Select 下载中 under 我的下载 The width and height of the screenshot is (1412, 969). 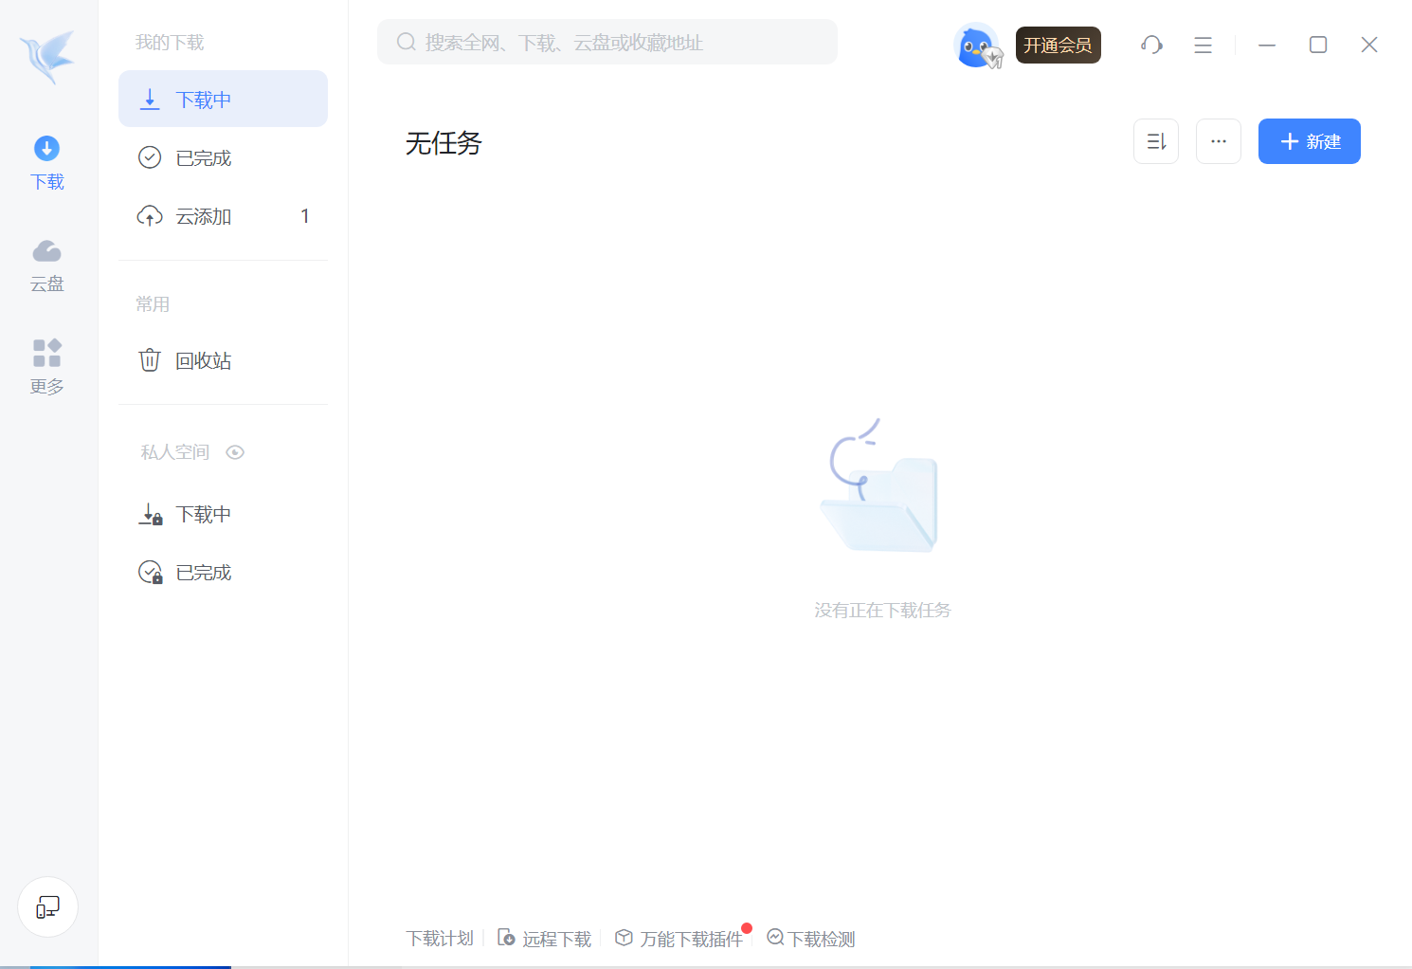[x=223, y=99]
